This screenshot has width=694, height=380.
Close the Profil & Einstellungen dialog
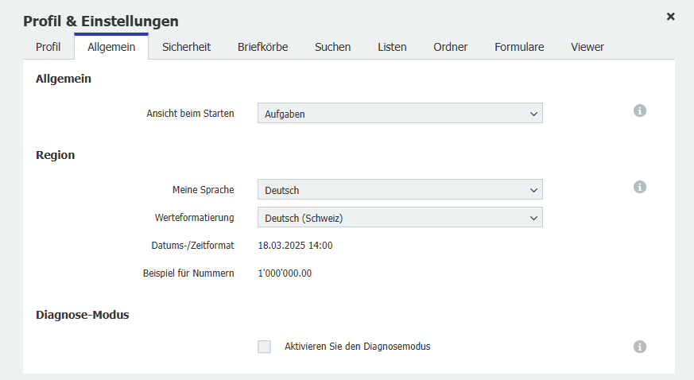tap(671, 16)
